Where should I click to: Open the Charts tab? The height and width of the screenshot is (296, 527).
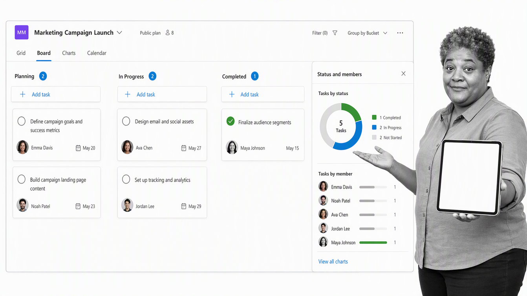(69, 53)
